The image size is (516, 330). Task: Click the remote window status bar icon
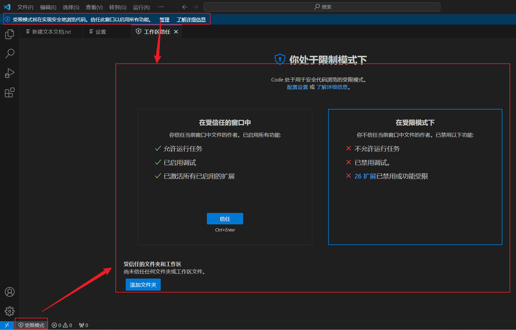tap(7, 325)
